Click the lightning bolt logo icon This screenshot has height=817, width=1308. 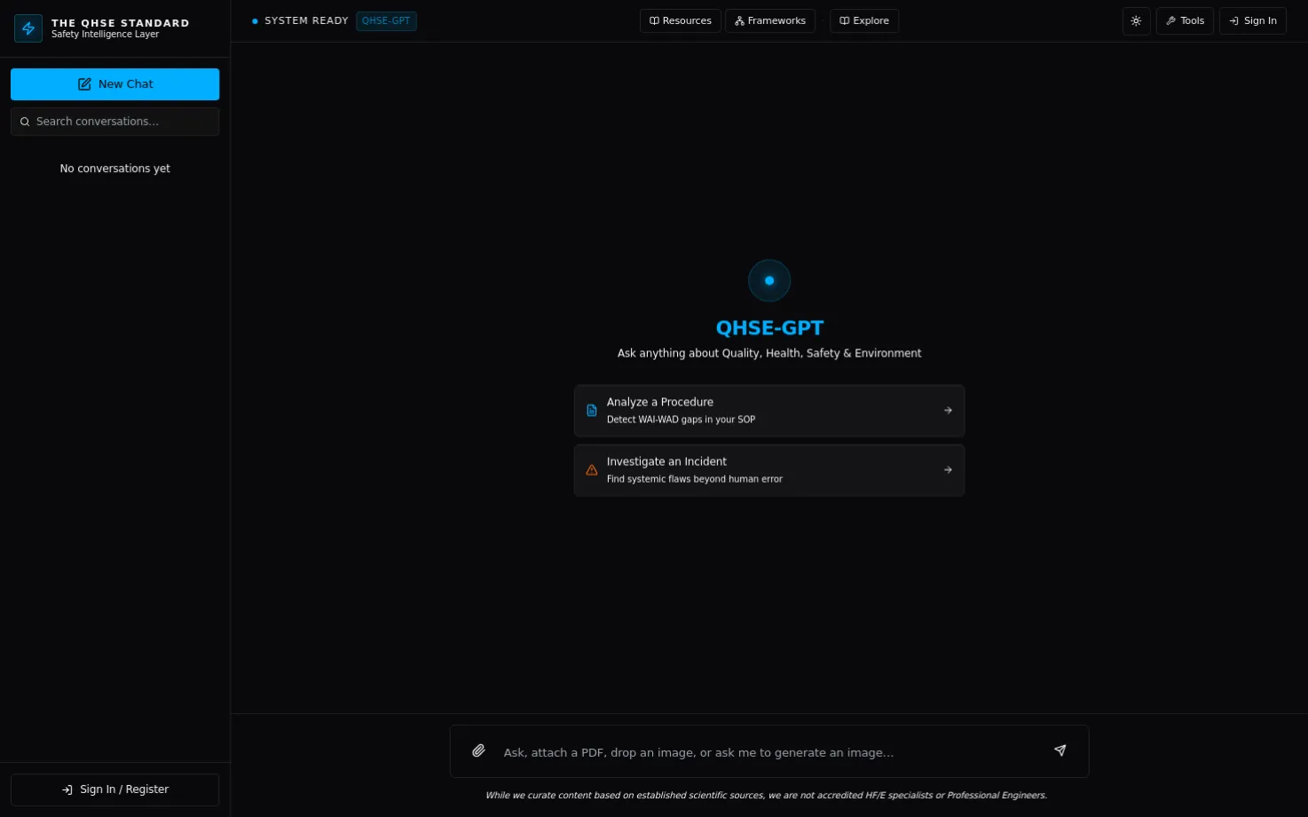click(x=28, y=28)
